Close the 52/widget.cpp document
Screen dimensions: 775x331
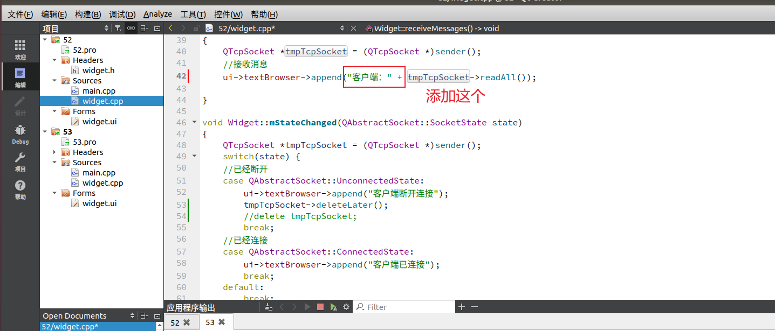[x=354, y=28]
